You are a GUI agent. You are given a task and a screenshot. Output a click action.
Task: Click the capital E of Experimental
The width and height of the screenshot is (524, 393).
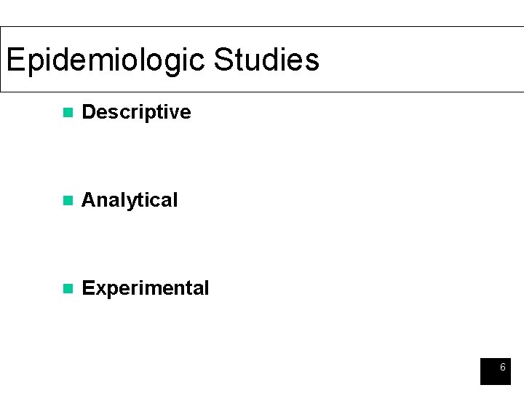(89, 287)
